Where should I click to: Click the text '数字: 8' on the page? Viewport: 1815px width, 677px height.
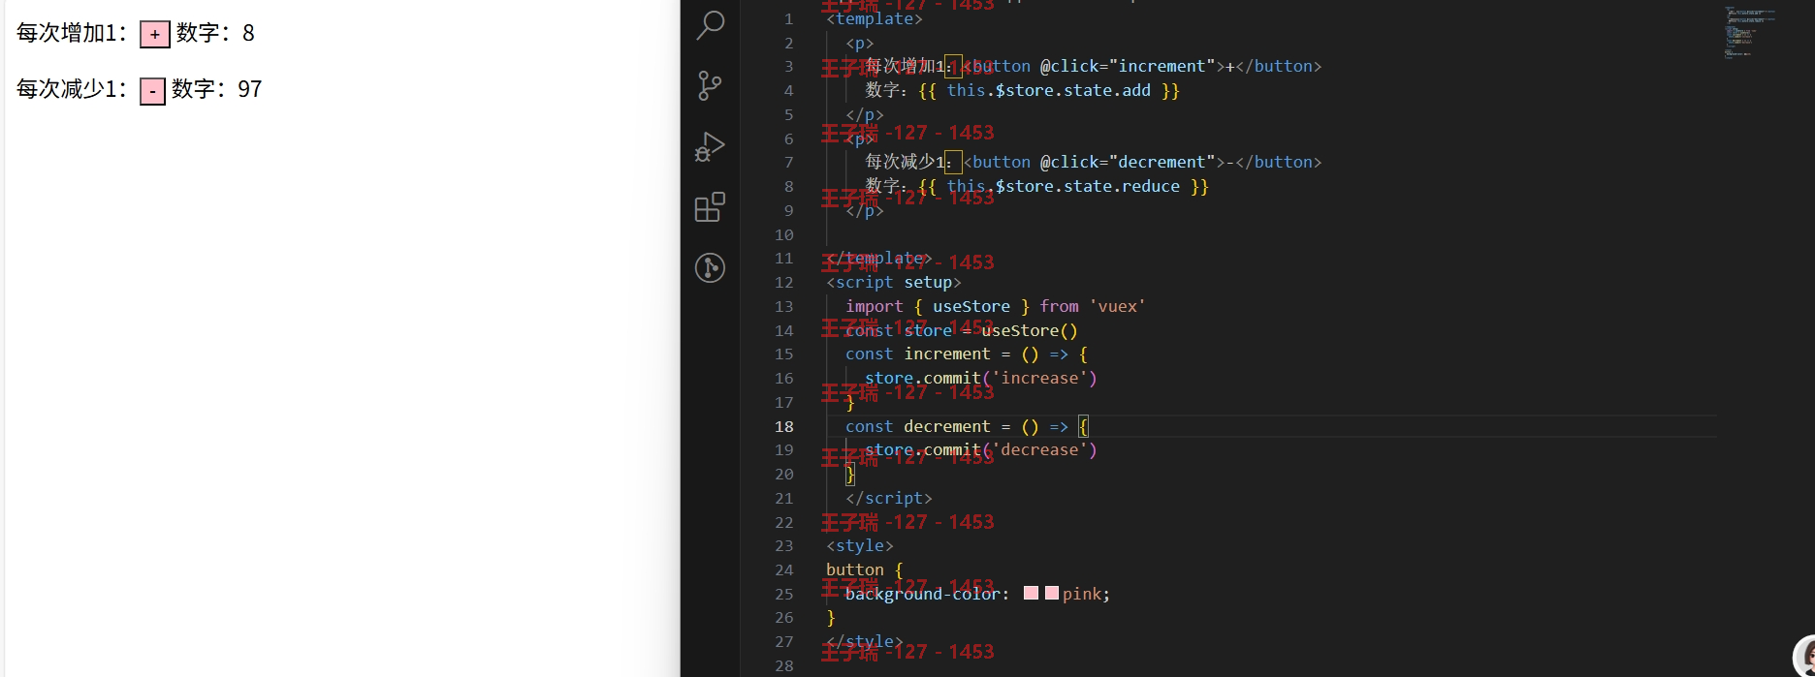coord(215,33)
